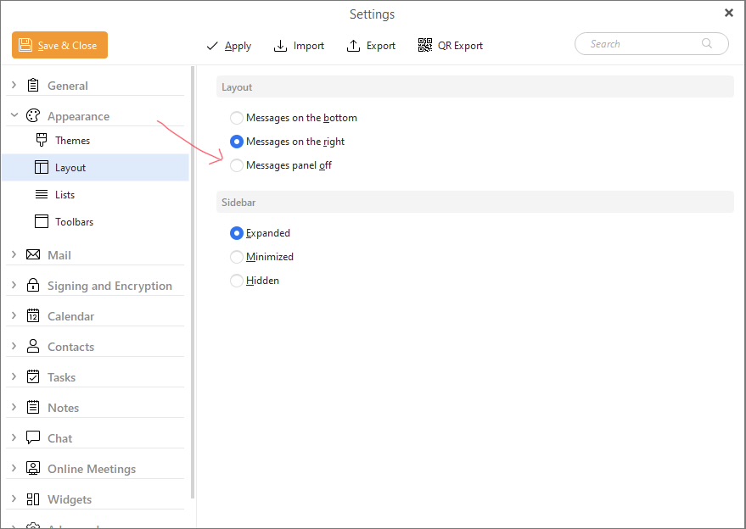
Task: Click the Export upload icon
Action: click(x=354, y=46)
